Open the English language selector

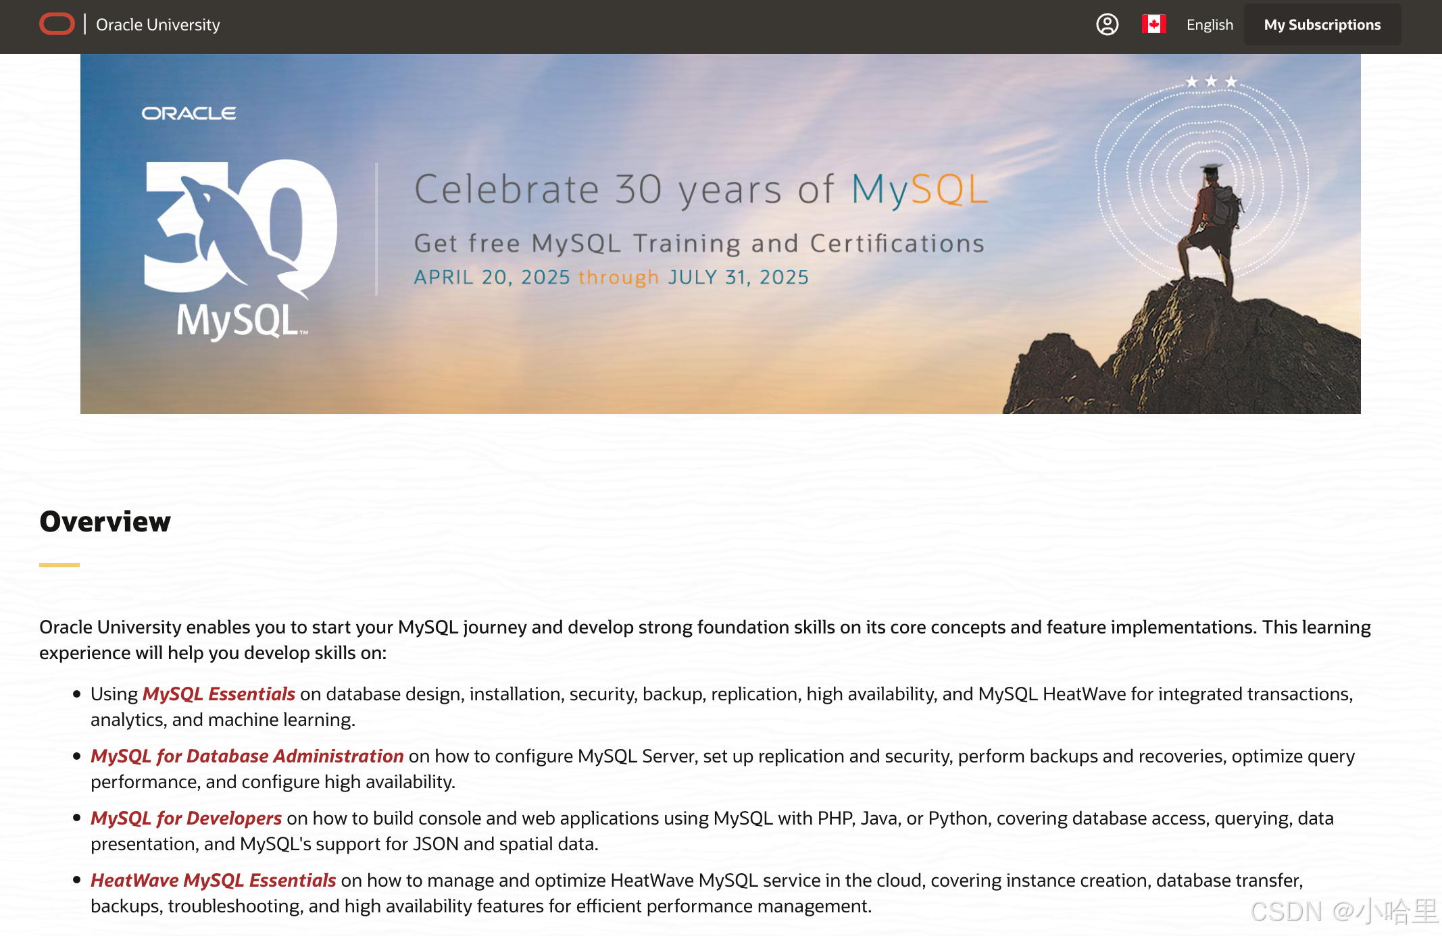click(1209, 25)
